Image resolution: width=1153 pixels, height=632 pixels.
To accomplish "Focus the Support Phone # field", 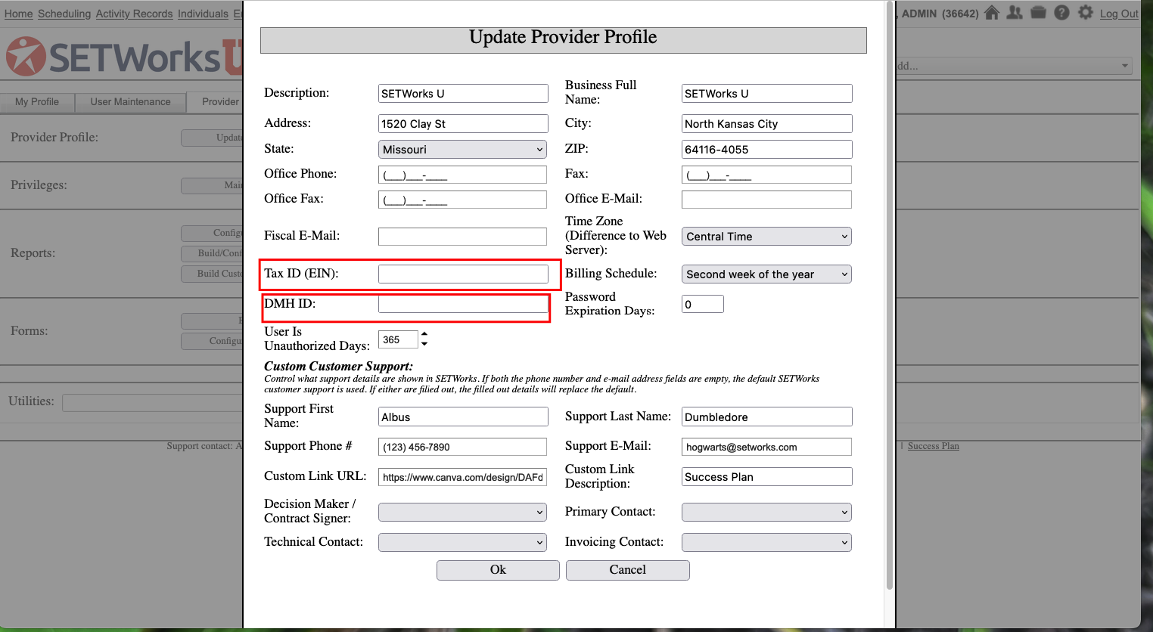I will coord(462,447).
